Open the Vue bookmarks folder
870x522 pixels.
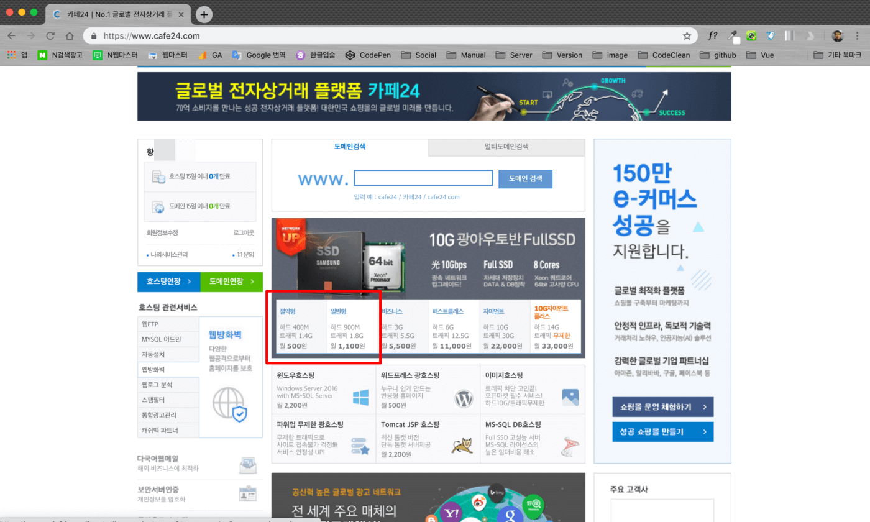761,55
